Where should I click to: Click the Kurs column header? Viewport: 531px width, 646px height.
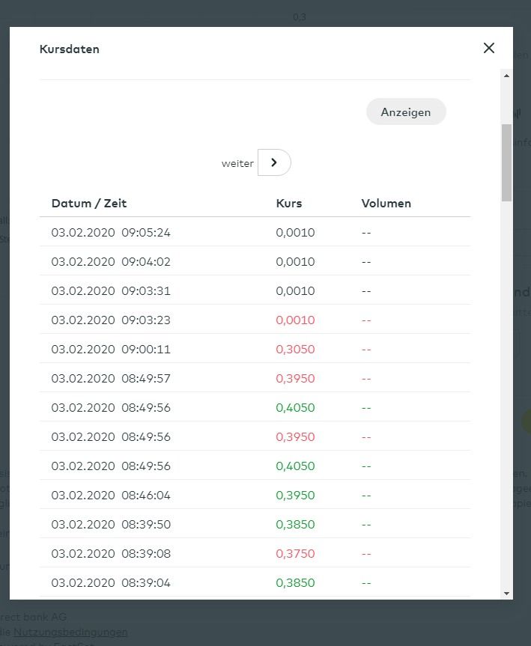pos(289,204)
